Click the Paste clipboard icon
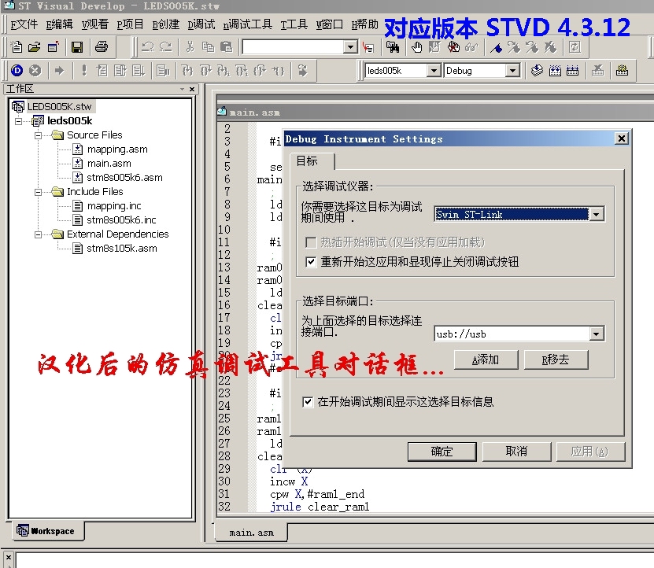Image resolution: width=654 pixels, height=568 pixels. tap(226, 47)
